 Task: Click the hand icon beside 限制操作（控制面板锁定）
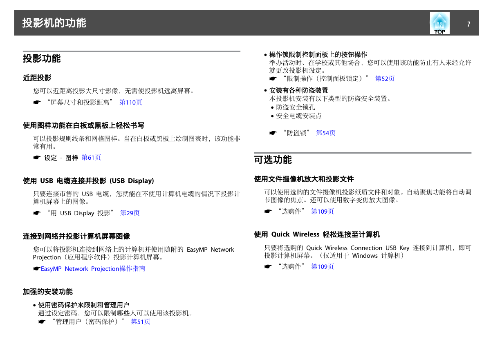click(273, 79)
